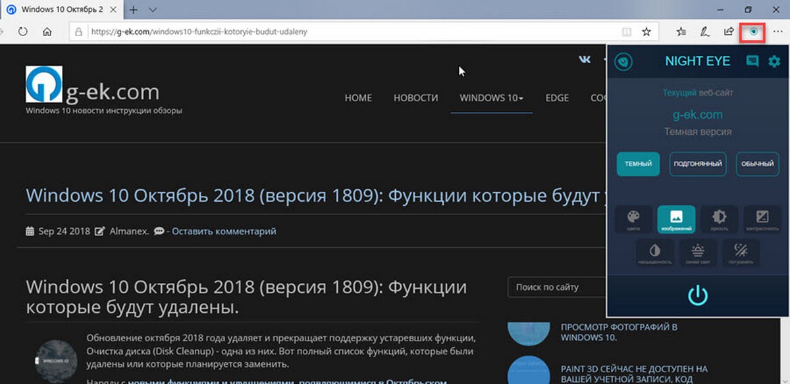The width and height of the screenshot is (790, 384).
Task: Click the Поиск по сайту search field
Action: (x=556, y=287)
